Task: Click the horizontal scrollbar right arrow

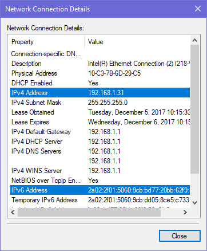Action: click(185, 212)
